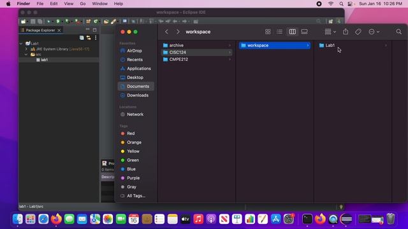Go back in Finder with left chevron
Viewport: 408px width, 229px height.
(166, 32)
